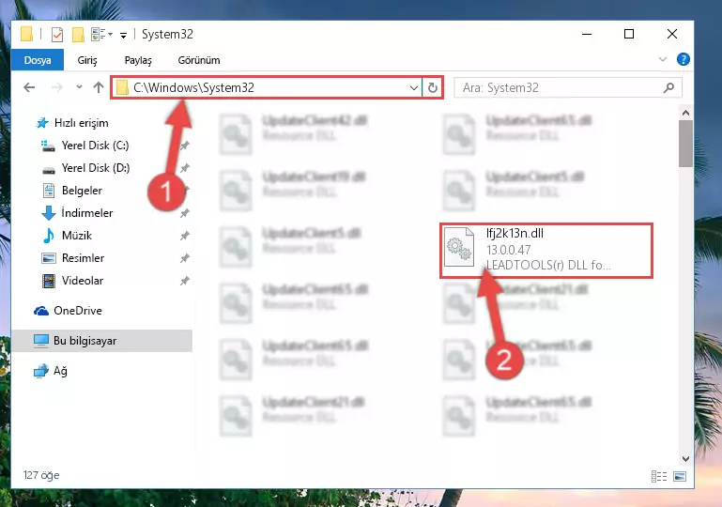Click the folder icon in title bar

point(26,35)
